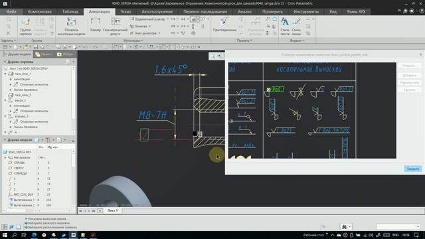The height and width of the screenshot is (239, 425).
Task: Click the Заметка note tool
Action: [x=139, y=27]
